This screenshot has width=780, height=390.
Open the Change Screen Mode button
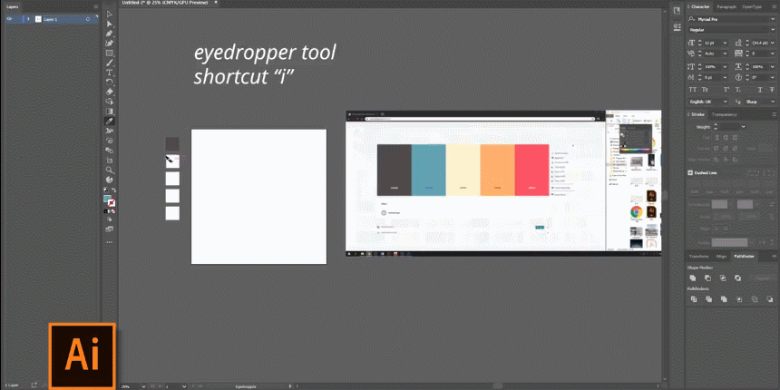(x=110, y=229)
